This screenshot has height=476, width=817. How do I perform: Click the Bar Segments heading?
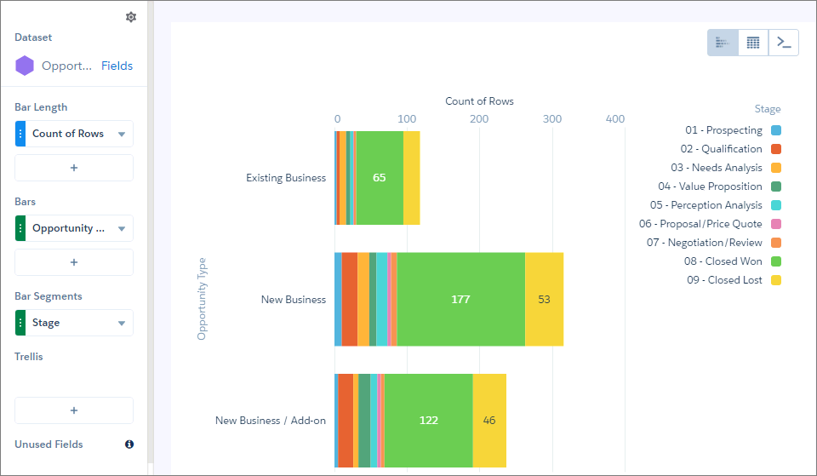(x=49, y=296)
